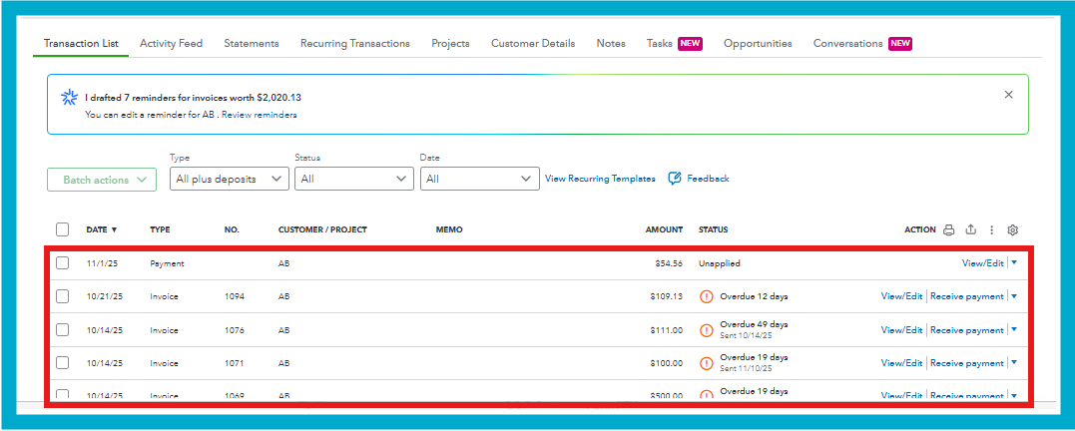Check the invoice 1071 row checkbox
Image resolution: width=1075 pixels, height=431 pixels.
[x=63, y=363]
